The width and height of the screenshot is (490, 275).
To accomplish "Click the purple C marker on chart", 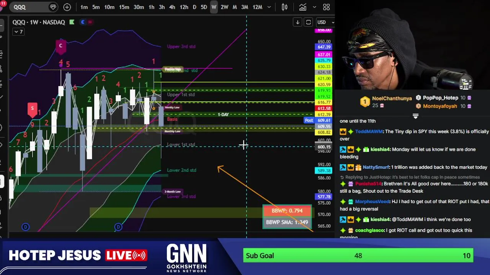I will (x=60, y=46).
